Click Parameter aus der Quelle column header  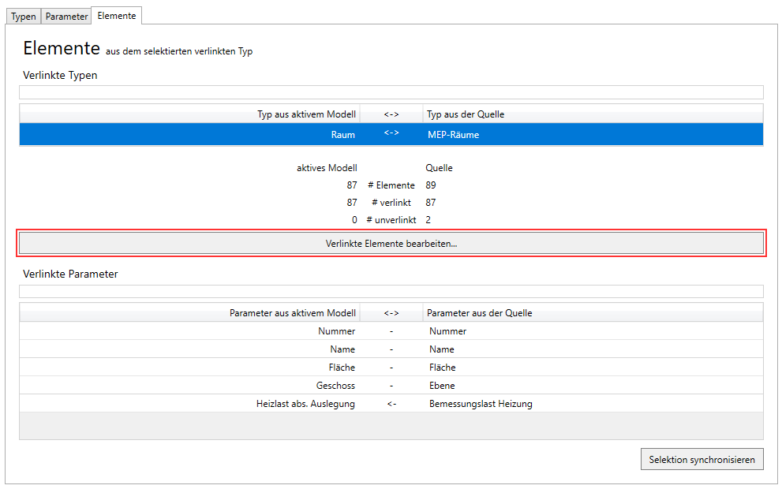click(x=479, y=313)
